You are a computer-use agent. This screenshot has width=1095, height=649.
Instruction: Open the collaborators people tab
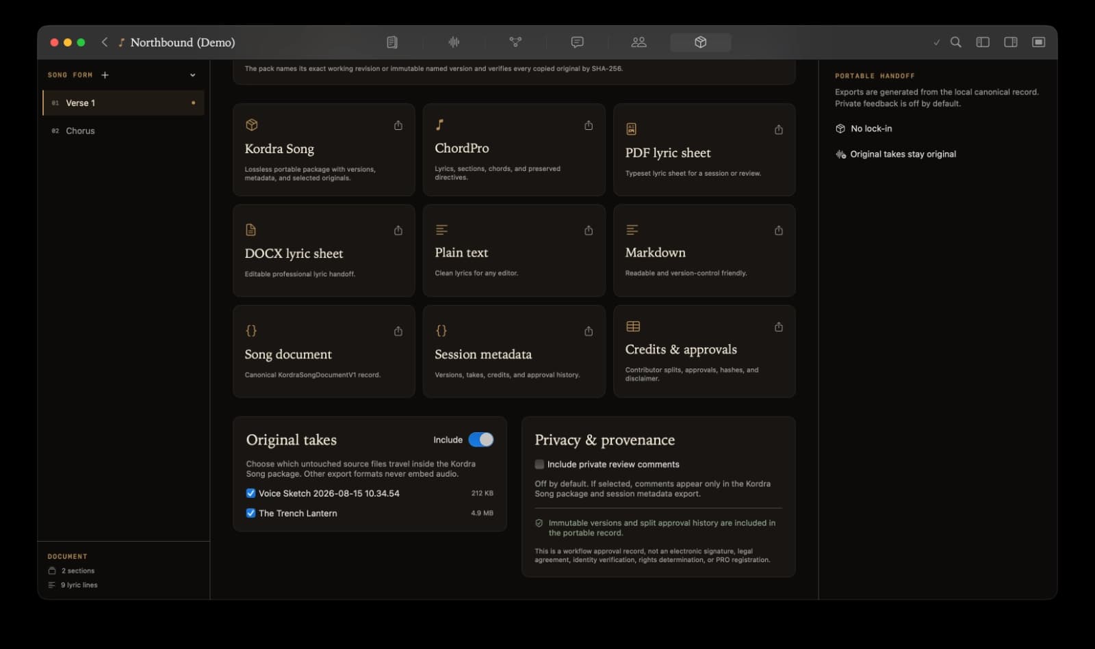pyautogui.click(x=639, y=42)
